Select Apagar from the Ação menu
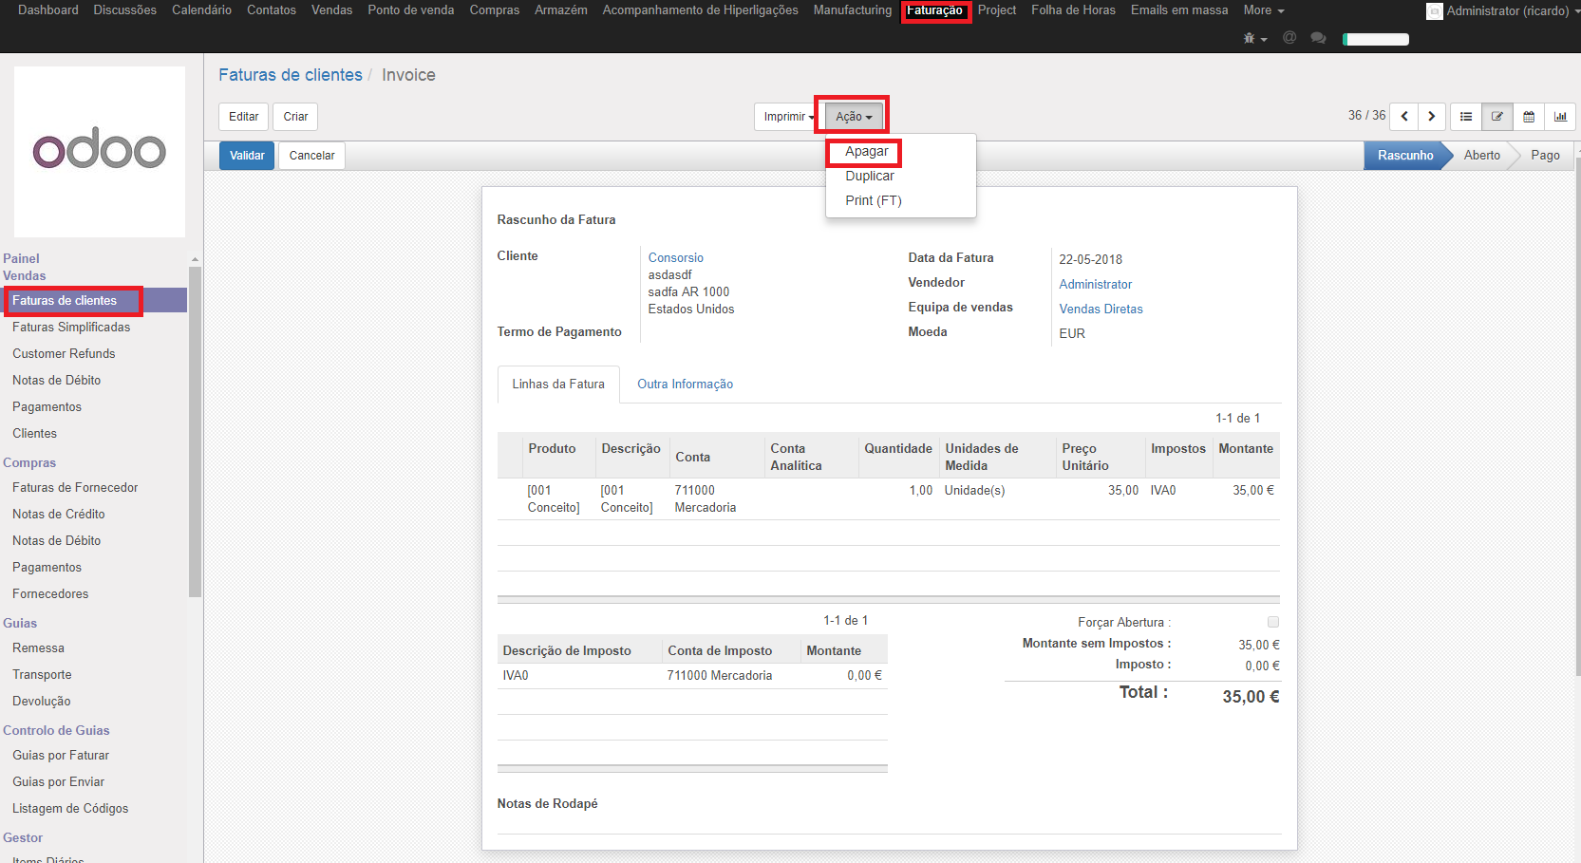Viewport: 1581px width, 863px height. 866,152
